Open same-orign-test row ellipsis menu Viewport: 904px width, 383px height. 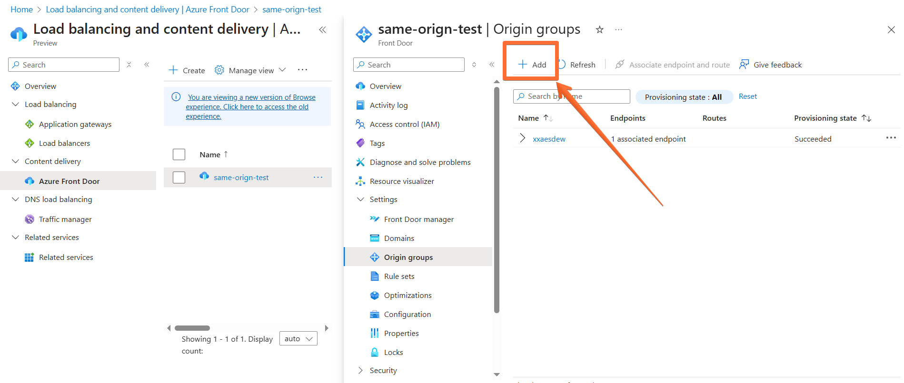pos(318,177)
